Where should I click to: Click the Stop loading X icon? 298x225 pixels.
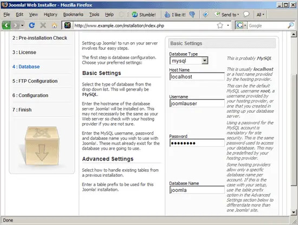point(43,25)
